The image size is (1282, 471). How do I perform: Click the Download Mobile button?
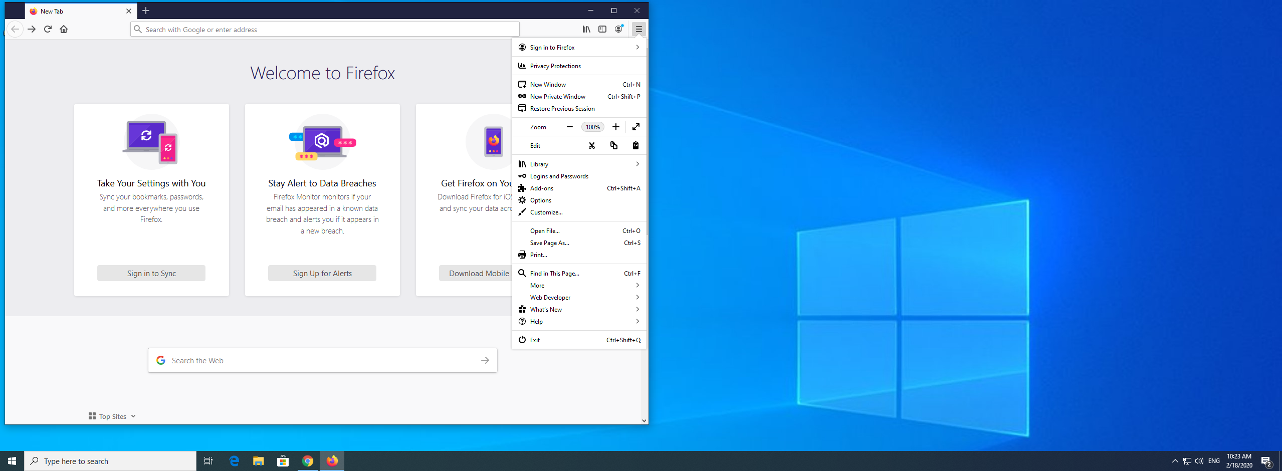[x=476, y=273]
